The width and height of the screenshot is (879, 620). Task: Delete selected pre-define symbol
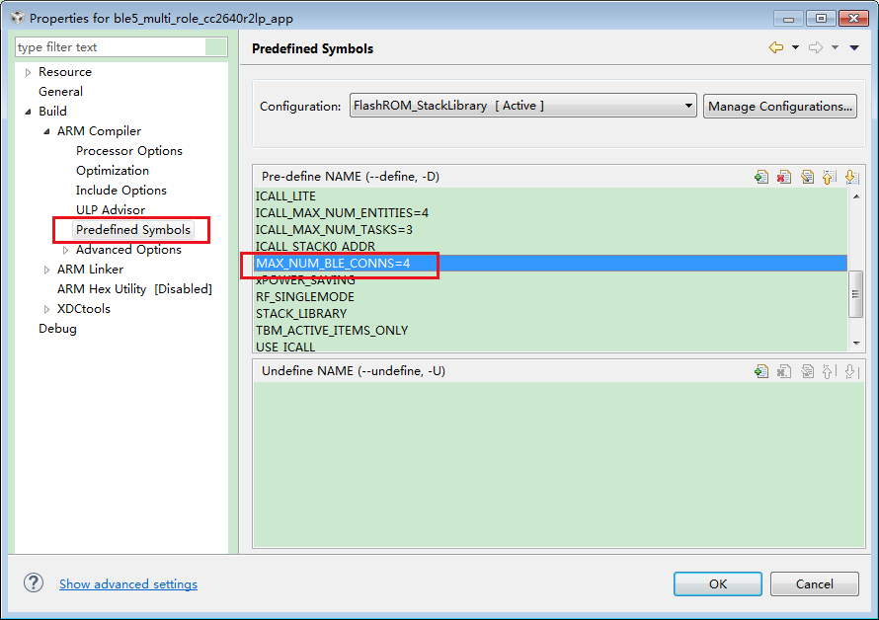click(x=784, y=177)
